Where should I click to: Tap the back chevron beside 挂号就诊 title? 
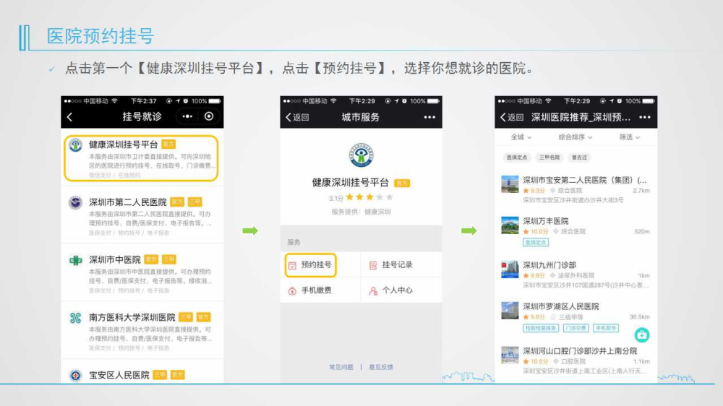70,117
